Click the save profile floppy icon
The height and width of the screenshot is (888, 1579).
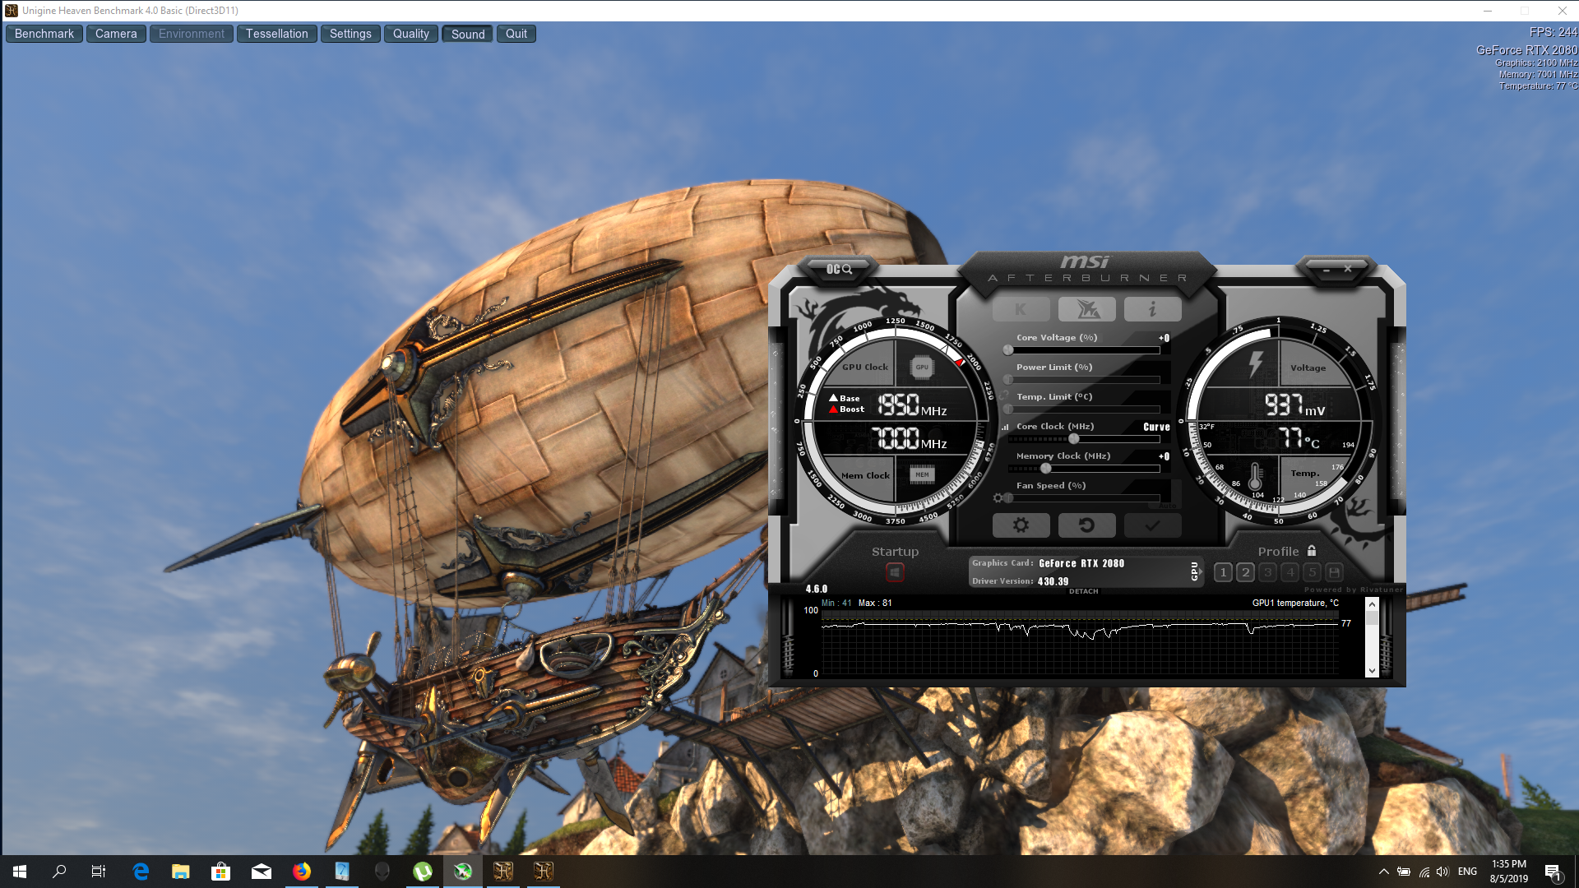1334,572
